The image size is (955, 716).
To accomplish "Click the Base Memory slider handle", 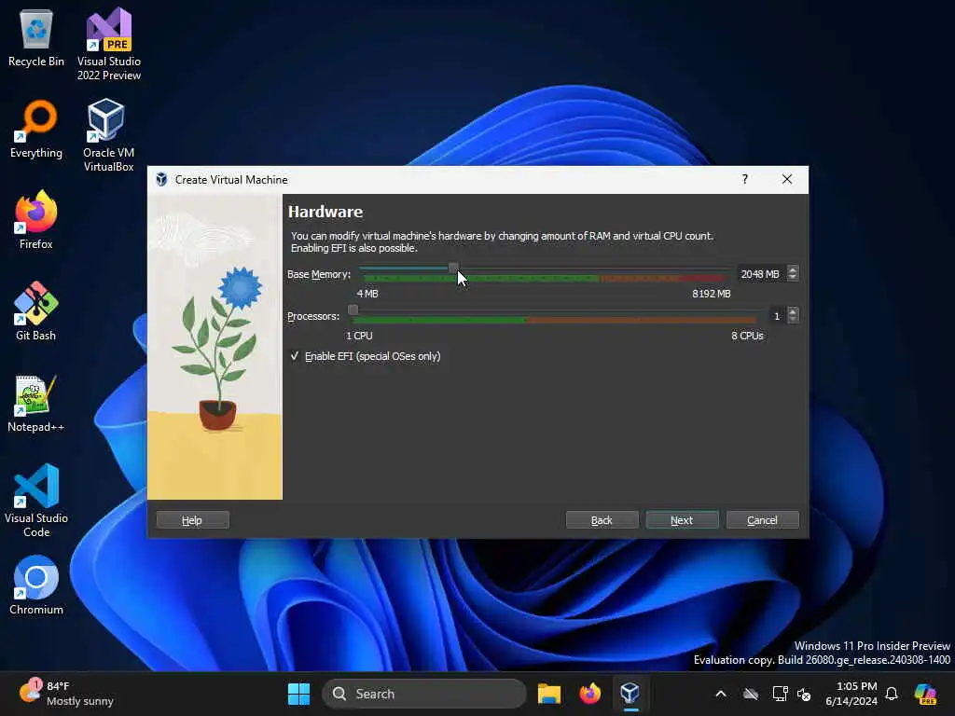I will (x=453, y=268).
